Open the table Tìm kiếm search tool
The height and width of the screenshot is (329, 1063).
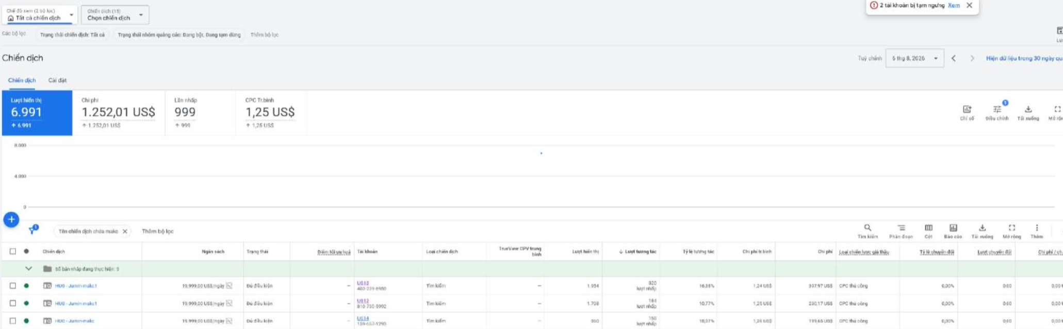pyautogui.click(x=868, y=231)
